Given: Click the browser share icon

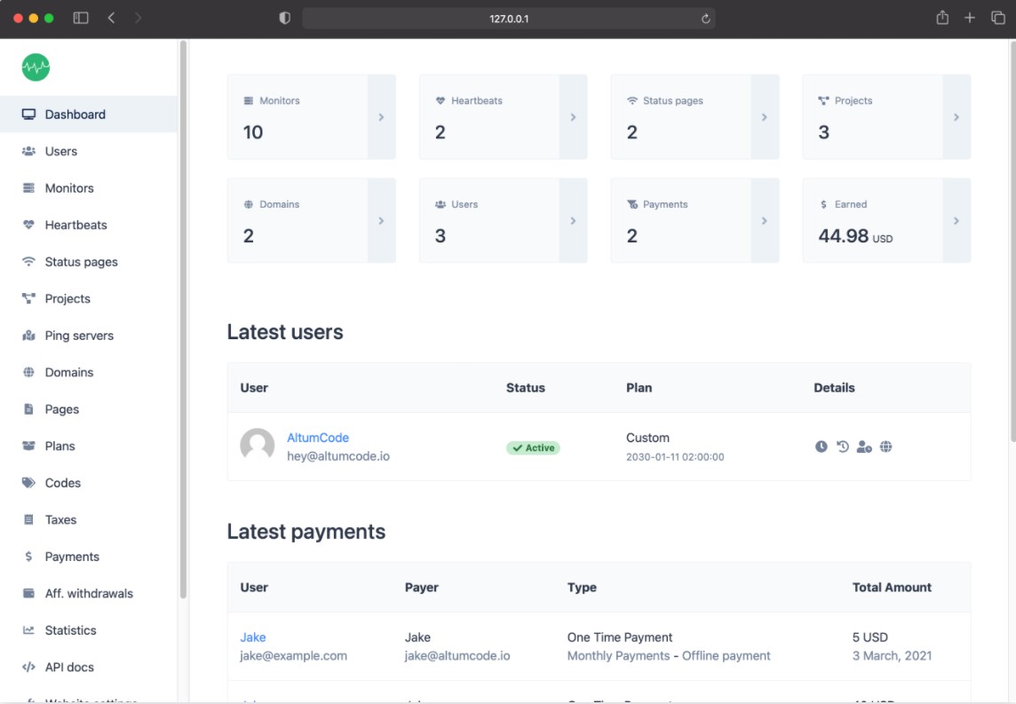Looking at the screenshot, I should (942, 18).
